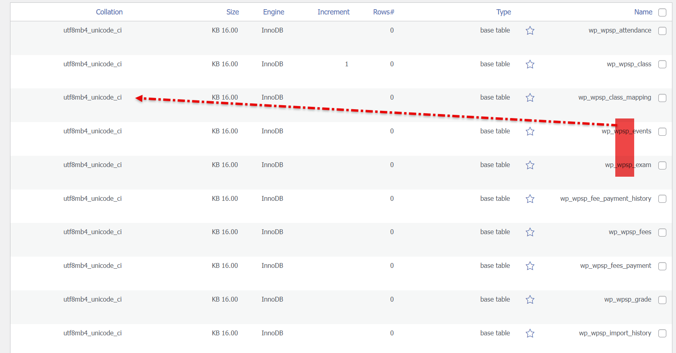Open the wp_wpsp_class table link

point(629,64)
